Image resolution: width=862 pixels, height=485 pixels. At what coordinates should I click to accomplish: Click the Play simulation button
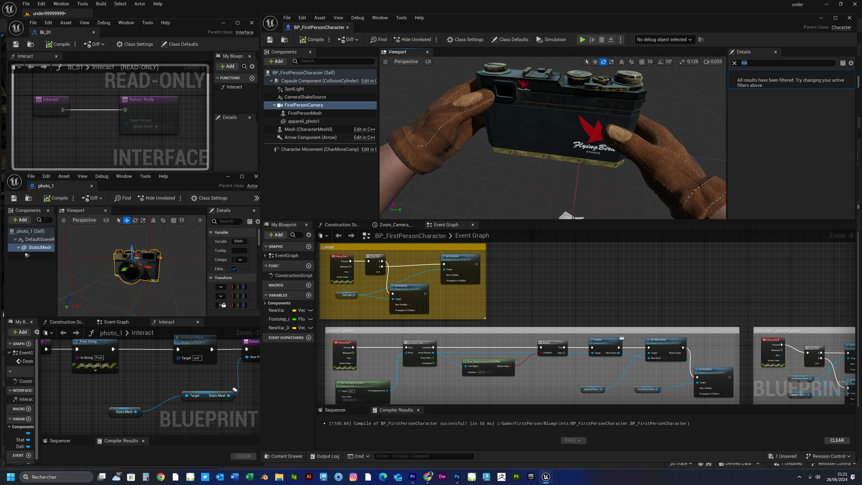pyautogui.click(x=582, y=40)
